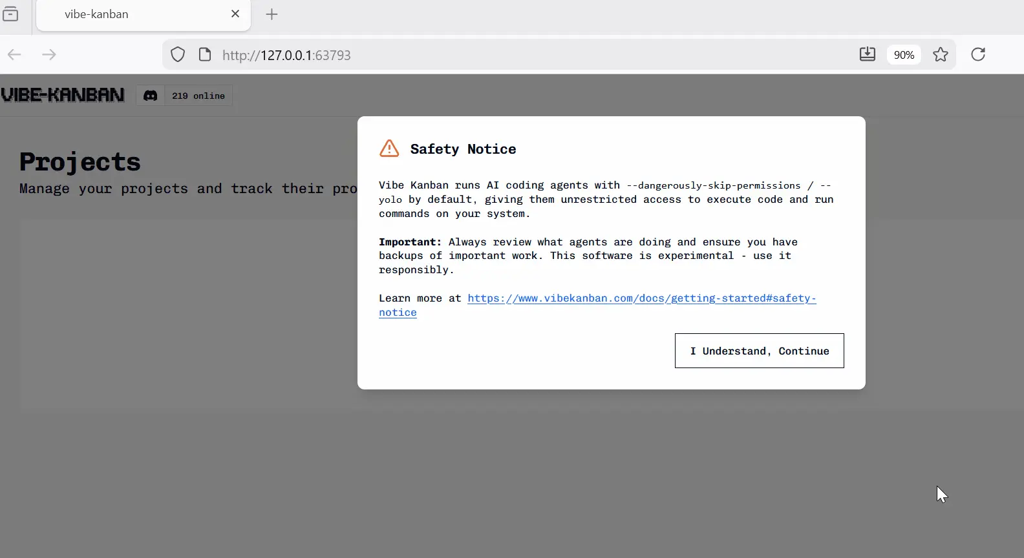Focus the address bar showing 127.0.0.1:63793
Image resolution: width=1024 pixels, height=558 pixels.
click(517, 55)
